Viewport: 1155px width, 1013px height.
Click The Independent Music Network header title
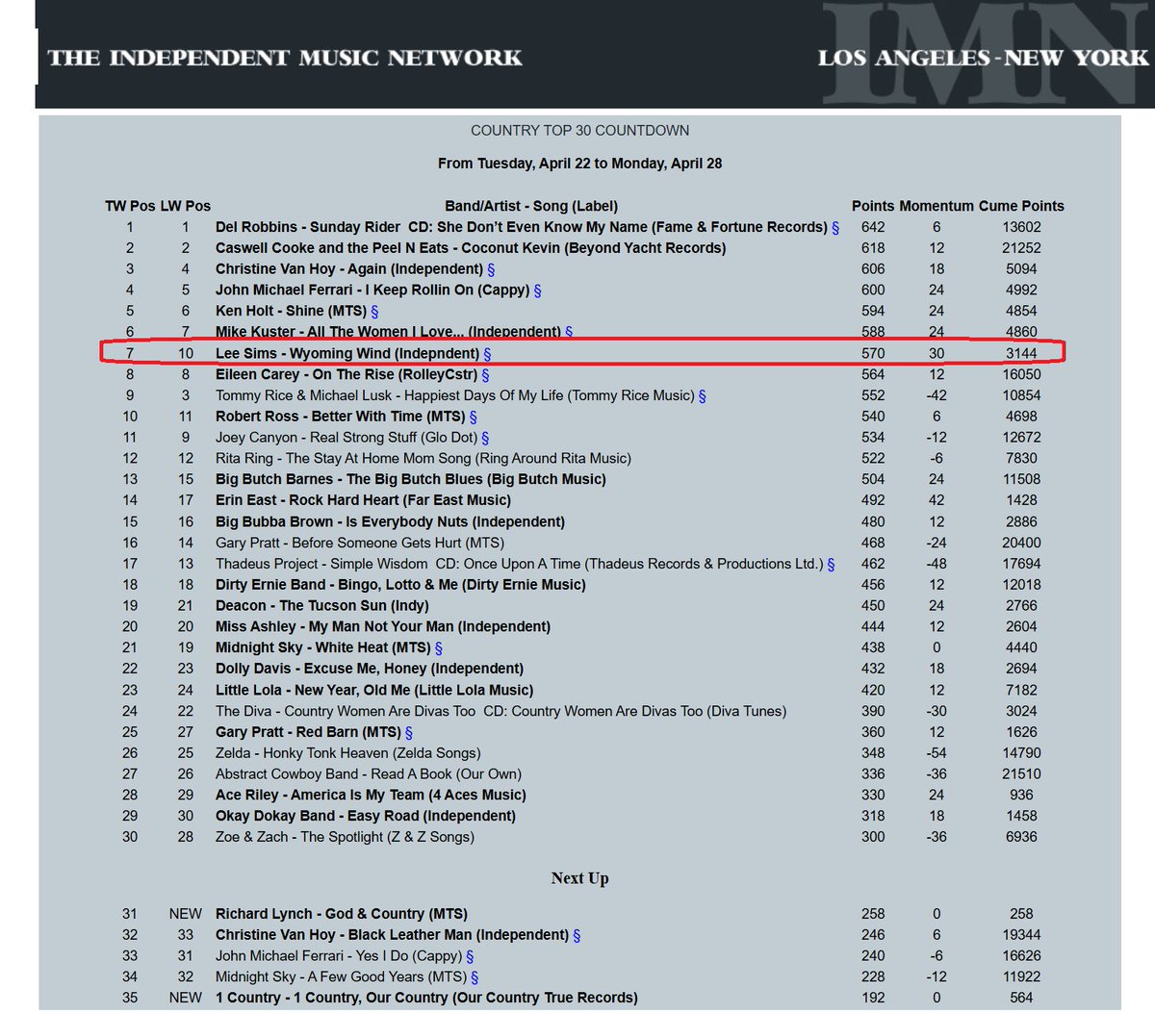click(x=285, y=58)
